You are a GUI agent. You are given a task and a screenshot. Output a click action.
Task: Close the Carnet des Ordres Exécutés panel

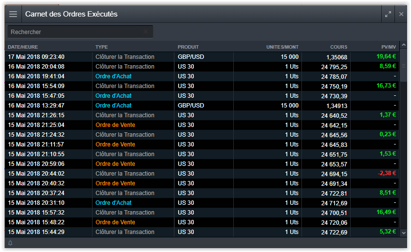(401, 14)
